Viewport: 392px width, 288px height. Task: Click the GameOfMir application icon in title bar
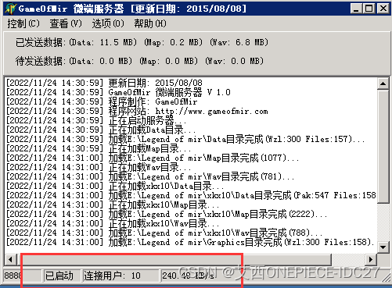10,9
